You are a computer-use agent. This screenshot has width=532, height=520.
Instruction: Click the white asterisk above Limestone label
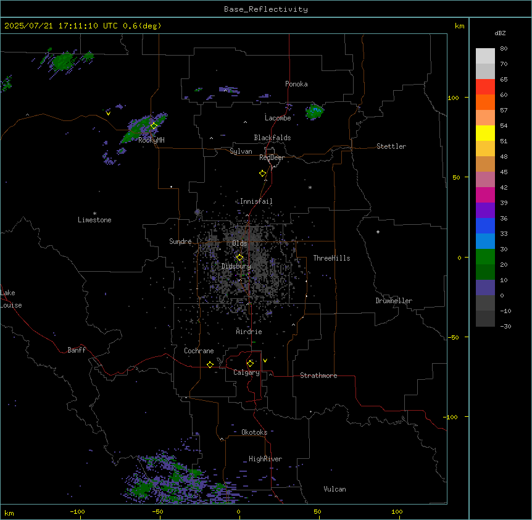click(x=94, y=214)
